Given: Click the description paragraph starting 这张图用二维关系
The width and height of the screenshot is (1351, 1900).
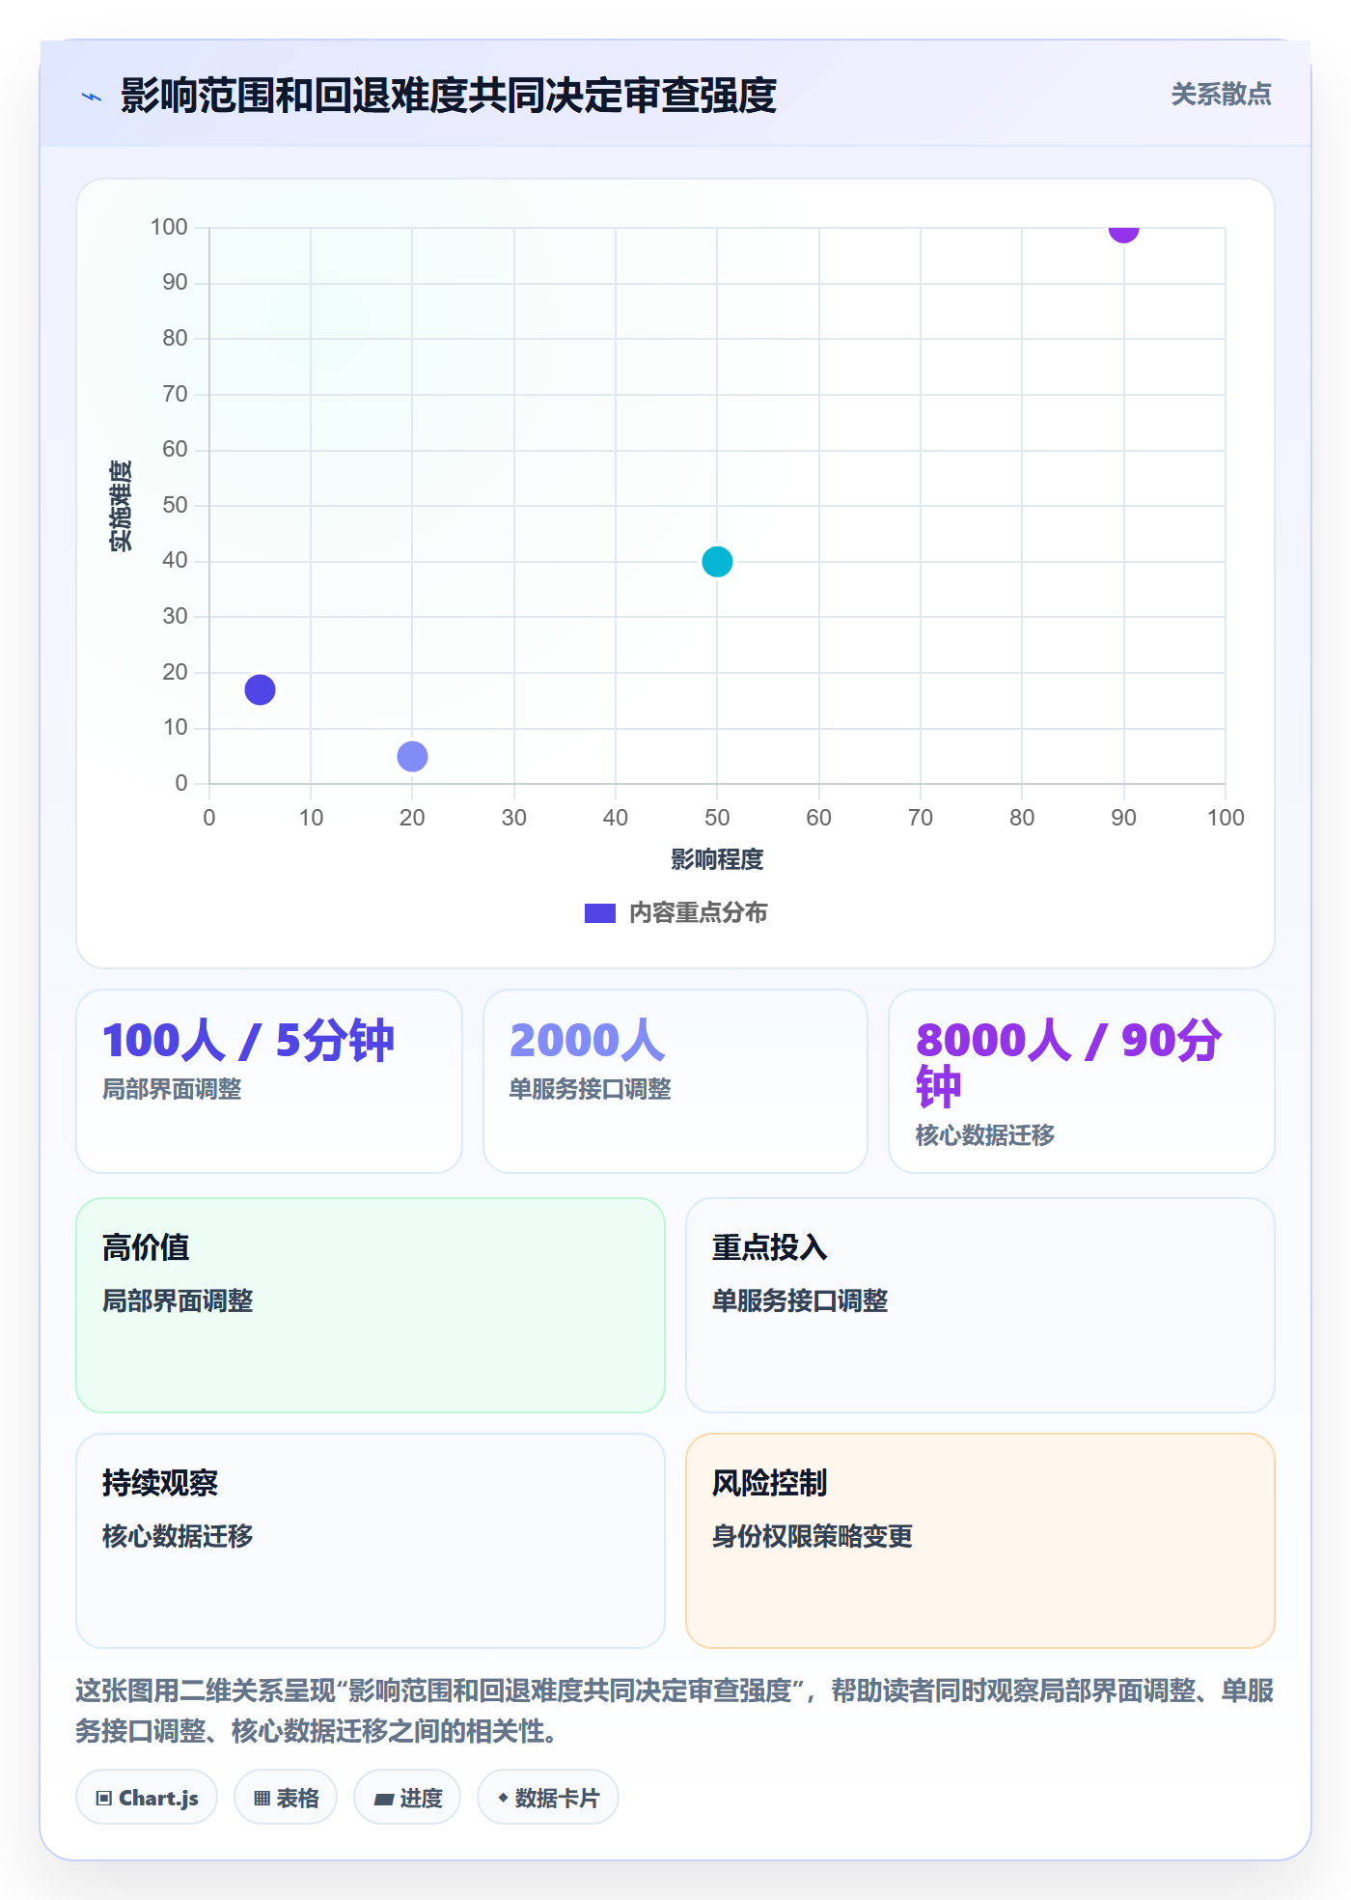Looking at the screenshot, I should [675, 1711].
